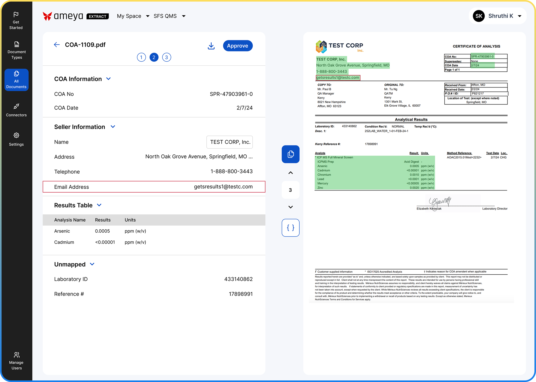Edit the Name field TEST CORP, Inc.
The image size is (536, 382).
tap(229, 142)
